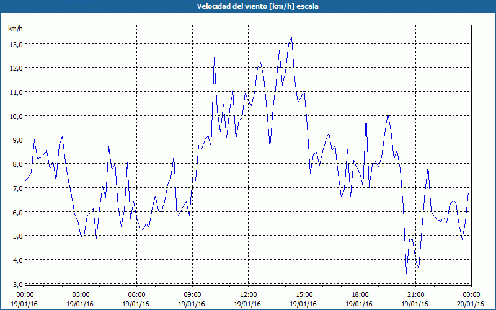Select the 12:00 time label
Image resolution: width=496 pixels, height=310 pixels.
click(x=249, y=295)
